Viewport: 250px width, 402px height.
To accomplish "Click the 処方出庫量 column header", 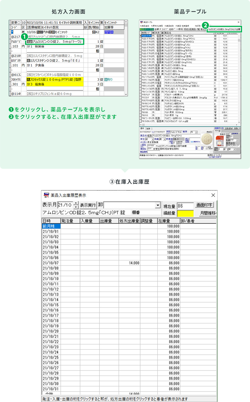I will [129, 221].
